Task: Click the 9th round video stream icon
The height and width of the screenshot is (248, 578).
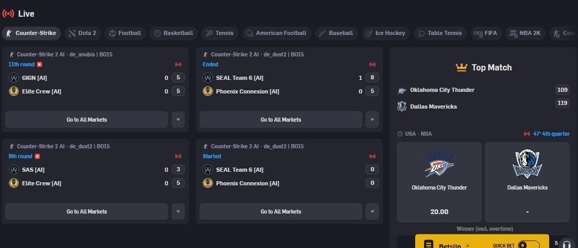Action: [x=37, y=157]
